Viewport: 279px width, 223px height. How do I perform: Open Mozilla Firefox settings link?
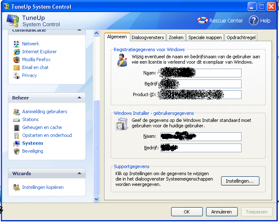pos(36,59)
